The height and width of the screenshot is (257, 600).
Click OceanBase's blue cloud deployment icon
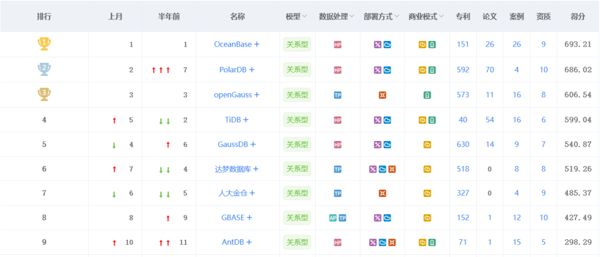(x=387, y=44)
